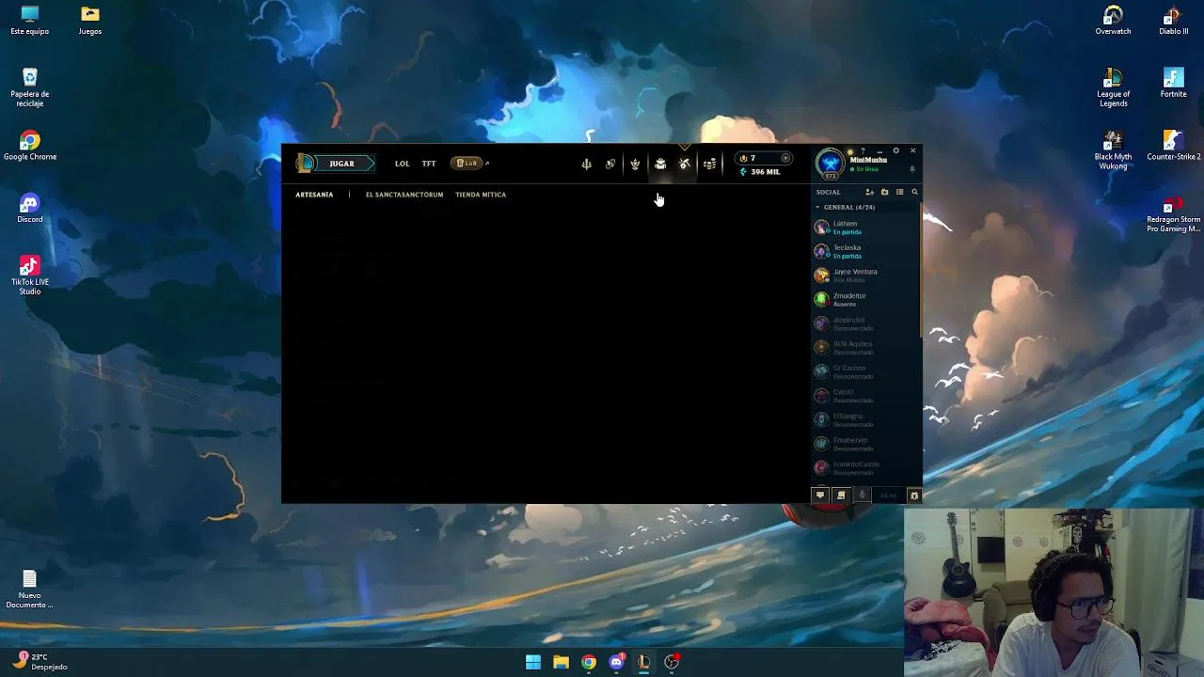Open the loot chest icon

[x=660, y=164]
